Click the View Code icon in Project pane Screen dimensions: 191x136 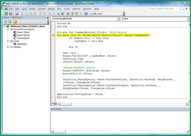5,22
